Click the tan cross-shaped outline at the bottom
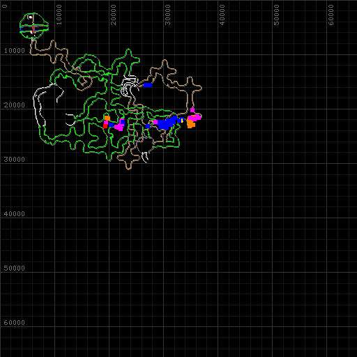 pyautogui.click(x=128, y=159)
